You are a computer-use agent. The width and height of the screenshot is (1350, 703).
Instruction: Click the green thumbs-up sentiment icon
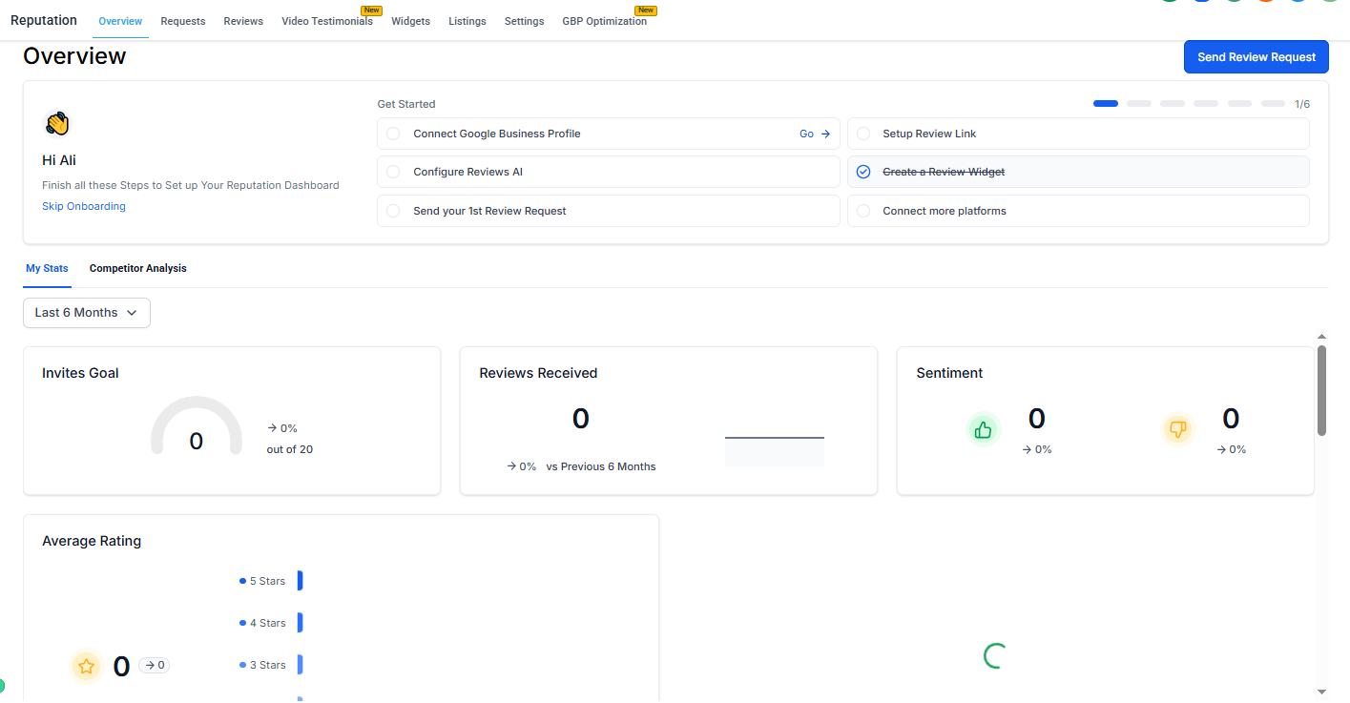point(983,430)
